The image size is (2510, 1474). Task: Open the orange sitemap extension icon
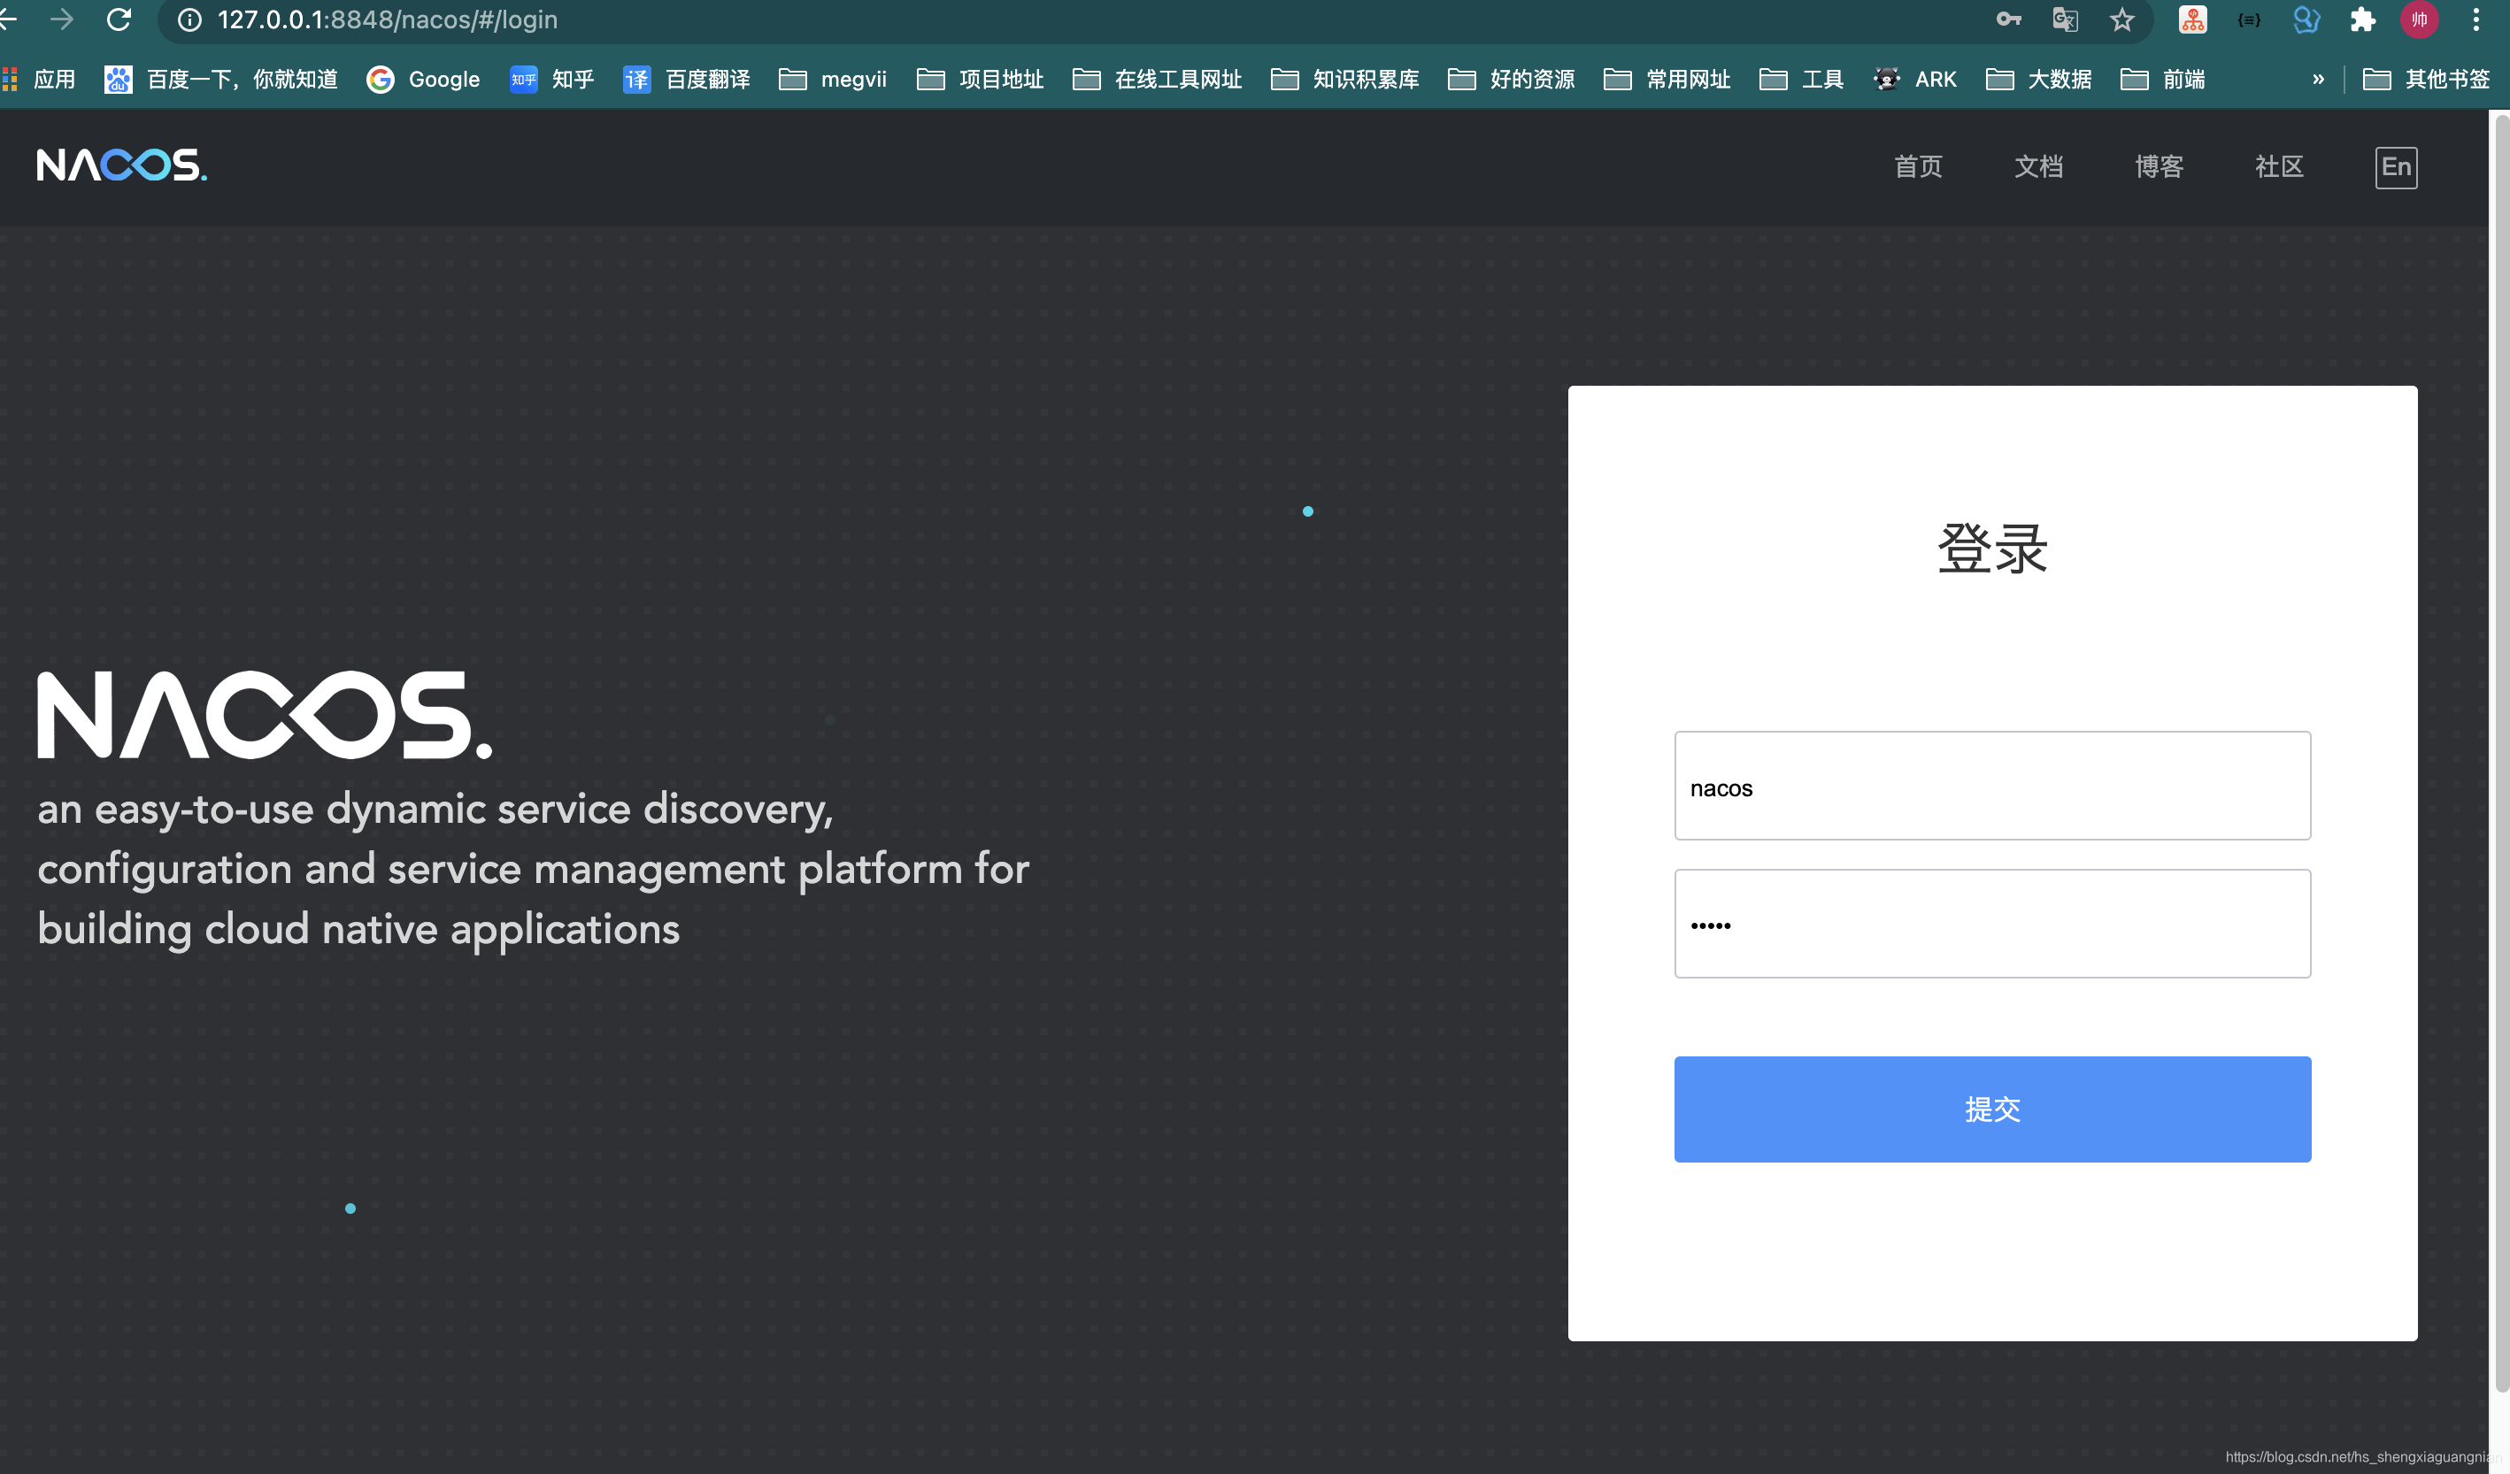tap(2192, 19)
